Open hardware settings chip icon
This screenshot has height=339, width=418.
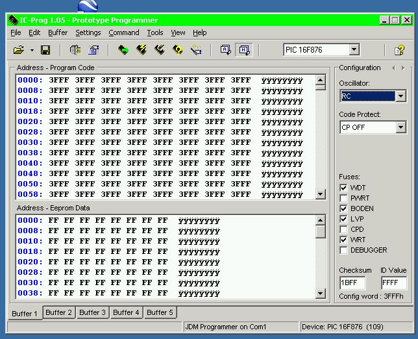click(x=75, y=50)
